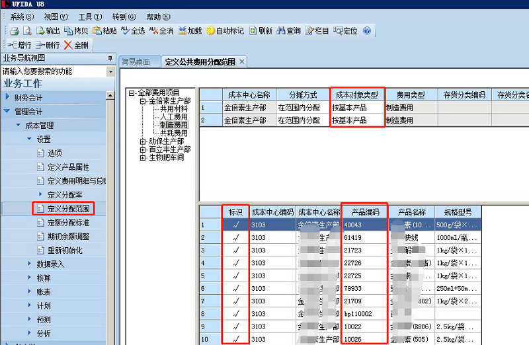This screenshot has width=529, height=345.
Task: Pin the 业务导航视图 panel
Action: click(110, 58)
